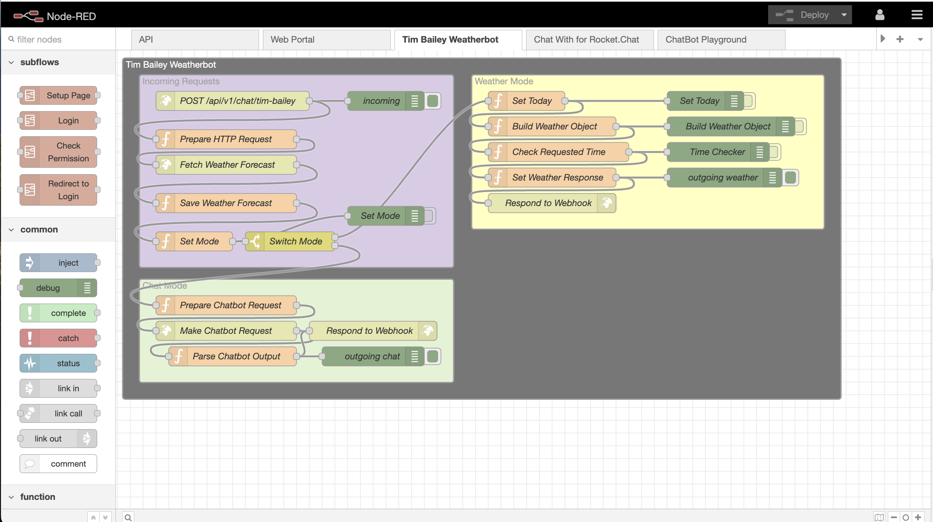Viewport: 933px width, 522px height.
Task: Click the Node-RED logo
Action: pyautogui.click(x=55, y=16)
